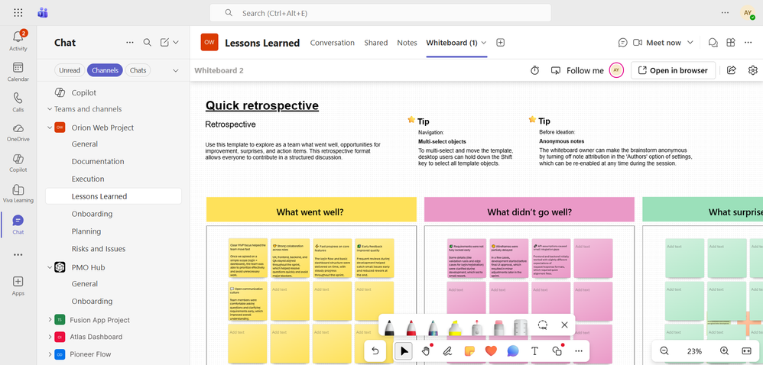Collapse the Orion Web Project team

pos(50,128)
